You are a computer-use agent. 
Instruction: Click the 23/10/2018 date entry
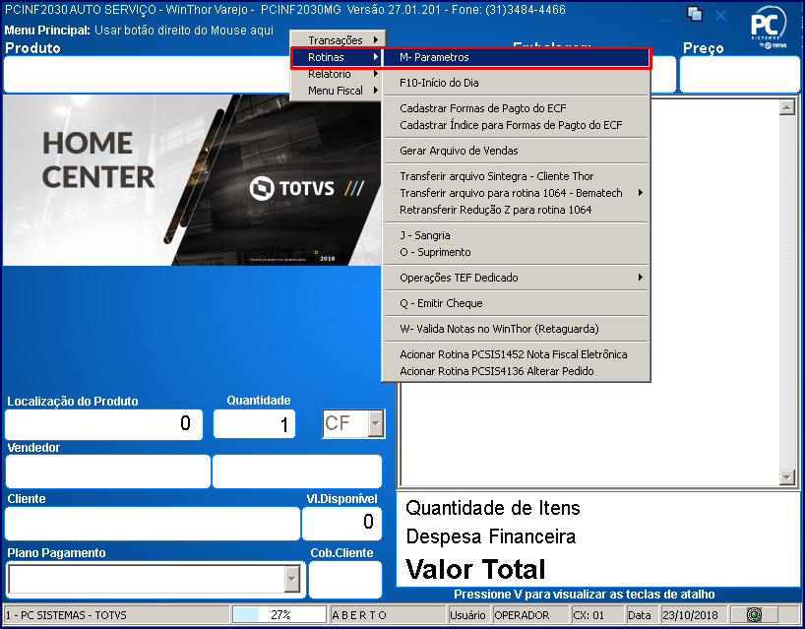[x=694, y=614]
